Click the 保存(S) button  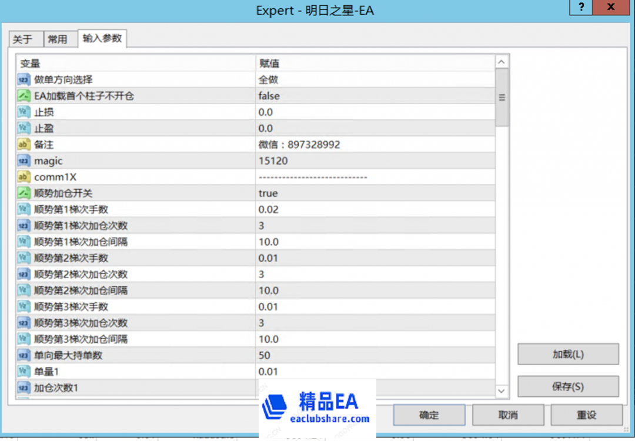pos(567,386)
